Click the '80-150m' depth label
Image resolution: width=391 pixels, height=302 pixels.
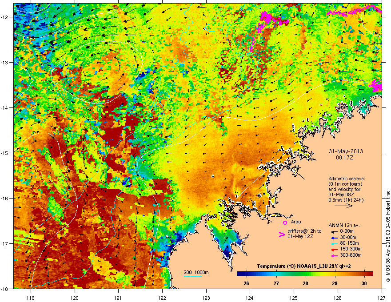click(349, 243)
